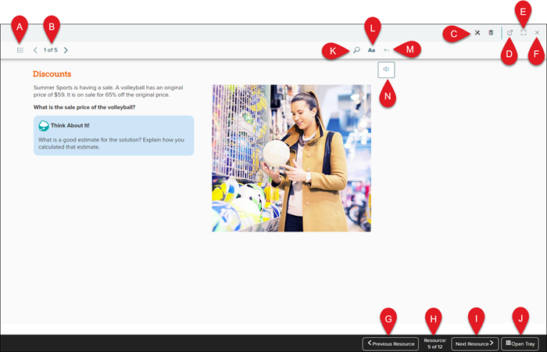The height and width of the screenshot is (352, 547).
Task: Click the Next Resource button
Action: click(x=474, y=343)
